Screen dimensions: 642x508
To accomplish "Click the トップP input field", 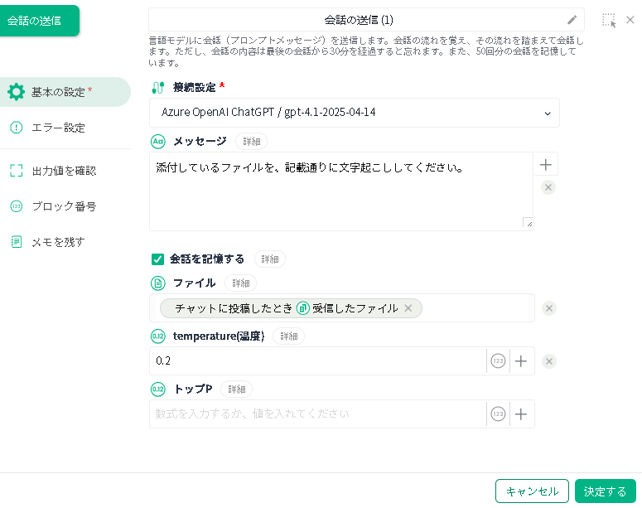I will [317, 414].
